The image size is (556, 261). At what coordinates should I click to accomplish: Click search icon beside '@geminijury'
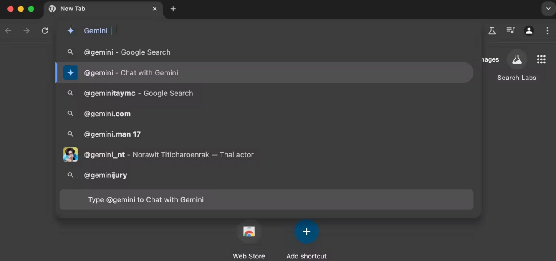(70, 175)
